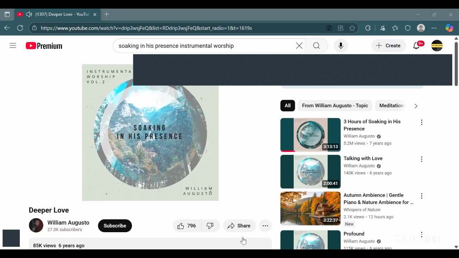Go to the YouTube Premium home logo
This screenshot has height=258, width=459.
(x=44, y=46)
